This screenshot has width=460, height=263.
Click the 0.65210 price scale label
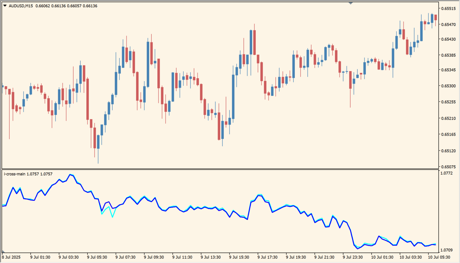448,118
